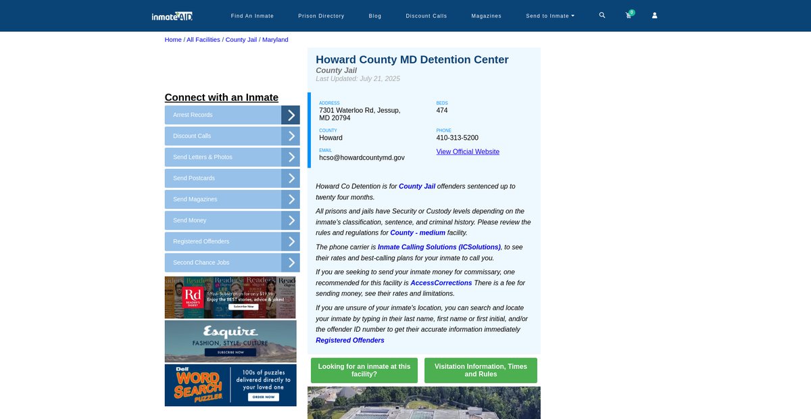
Task: Open View Official Website link
Action: (x=468, y=152)
